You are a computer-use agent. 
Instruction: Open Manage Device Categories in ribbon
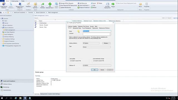point(20,5)
